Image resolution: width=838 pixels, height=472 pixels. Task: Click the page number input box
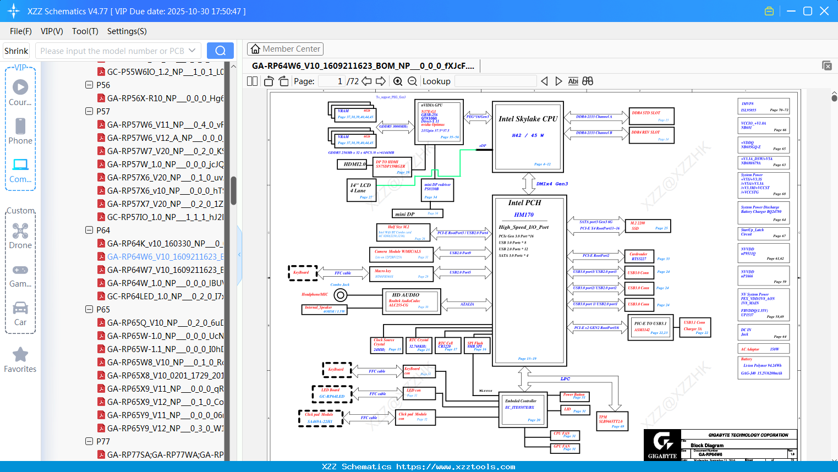(x=332, y=81)
